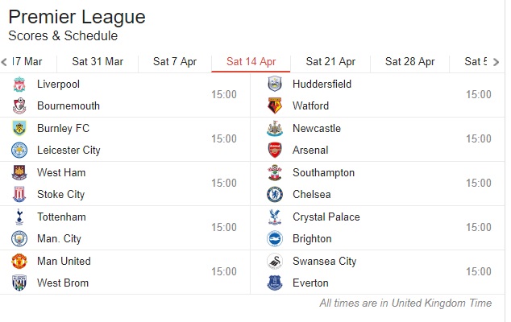Open the Crystal Palace team link
Viewport: 511px width, 322px height.
pos(326,217)
